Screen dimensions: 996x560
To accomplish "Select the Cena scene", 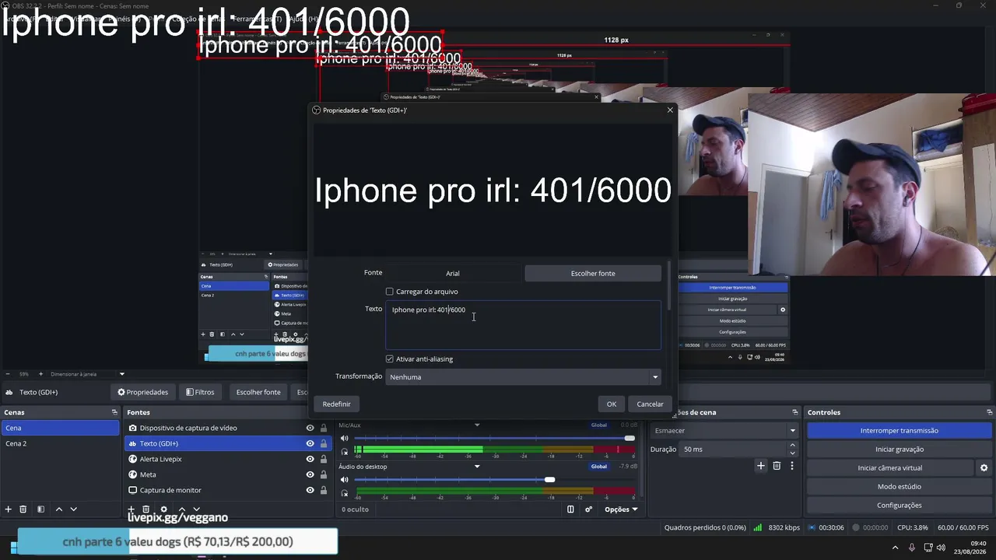I will click(60, 428).
